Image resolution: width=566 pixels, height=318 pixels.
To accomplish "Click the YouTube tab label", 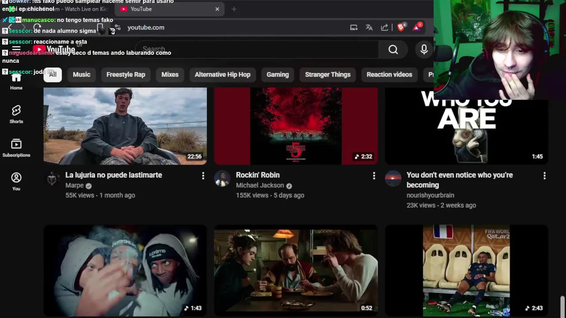I will click(x=141, y=9).
